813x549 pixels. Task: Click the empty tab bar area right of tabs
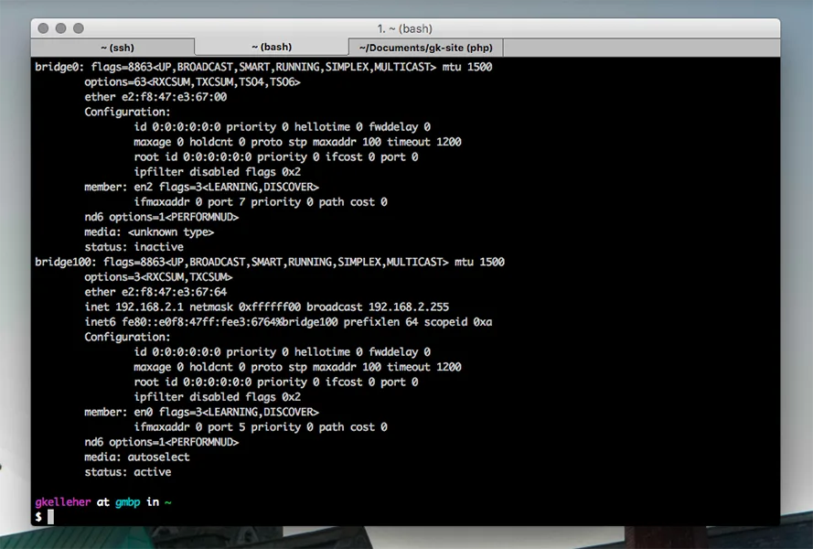(640, 48)
